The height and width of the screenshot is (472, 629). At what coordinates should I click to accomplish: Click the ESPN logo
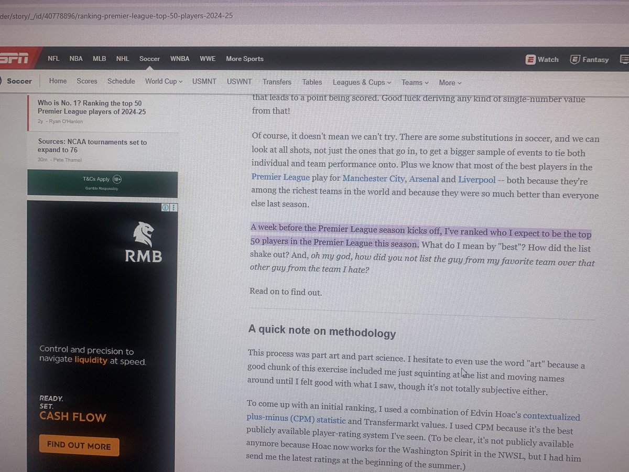(x=14, y=59)
